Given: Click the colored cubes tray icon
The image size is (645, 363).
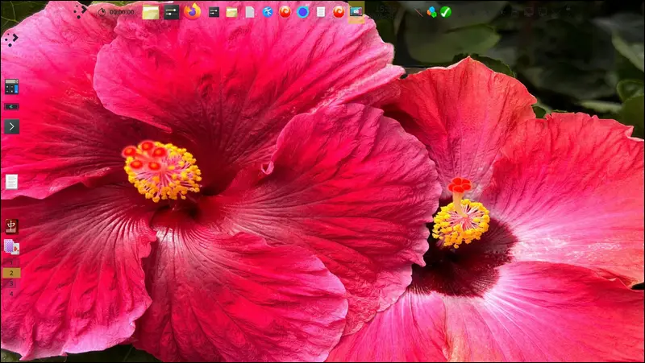Looking at the screenshot, I should click(431, 12).
